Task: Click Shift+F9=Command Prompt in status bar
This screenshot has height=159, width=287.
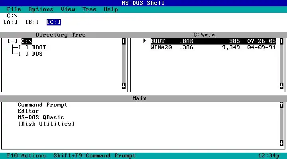Action: tap(94, 156)
